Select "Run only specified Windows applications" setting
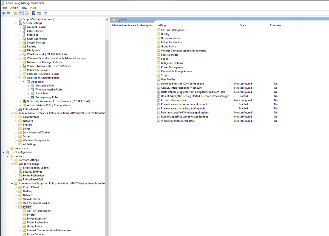 click(x=185, y=117)
